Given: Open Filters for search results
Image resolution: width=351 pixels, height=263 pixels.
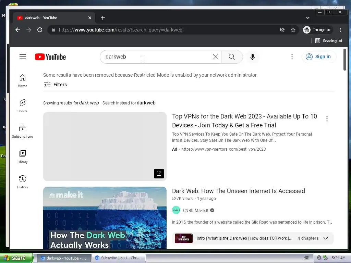Looking at the screenshot, I should pos(55,85).
